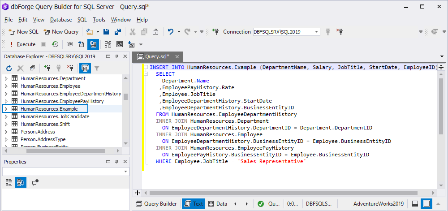This screenshot has width=448, height=211.
Task: Click the Save All icon
Action: pos(117,32)
